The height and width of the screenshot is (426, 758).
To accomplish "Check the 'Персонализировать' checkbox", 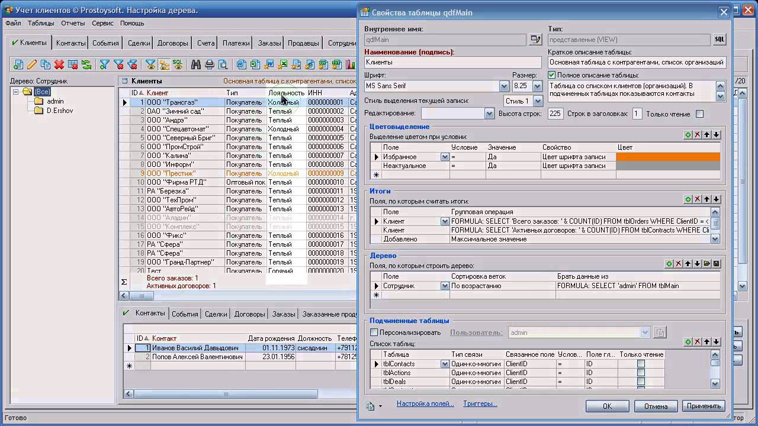I will click(x=374, y=333).
